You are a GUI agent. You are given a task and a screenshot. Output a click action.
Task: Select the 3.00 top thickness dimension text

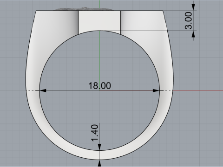click(189, 21)
